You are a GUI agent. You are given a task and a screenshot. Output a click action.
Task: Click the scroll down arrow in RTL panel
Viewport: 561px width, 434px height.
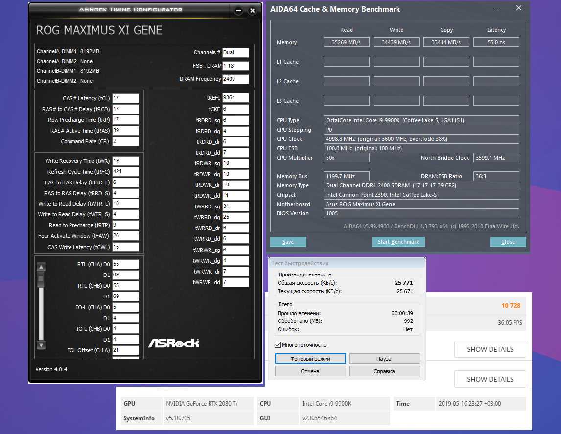click(41, 344)
